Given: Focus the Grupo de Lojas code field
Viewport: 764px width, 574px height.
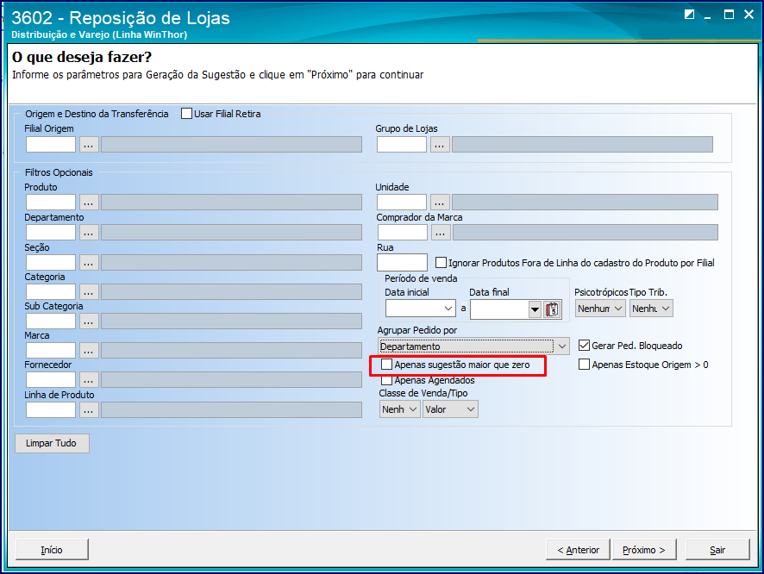Looking at the screenshot, I should 402,145.
